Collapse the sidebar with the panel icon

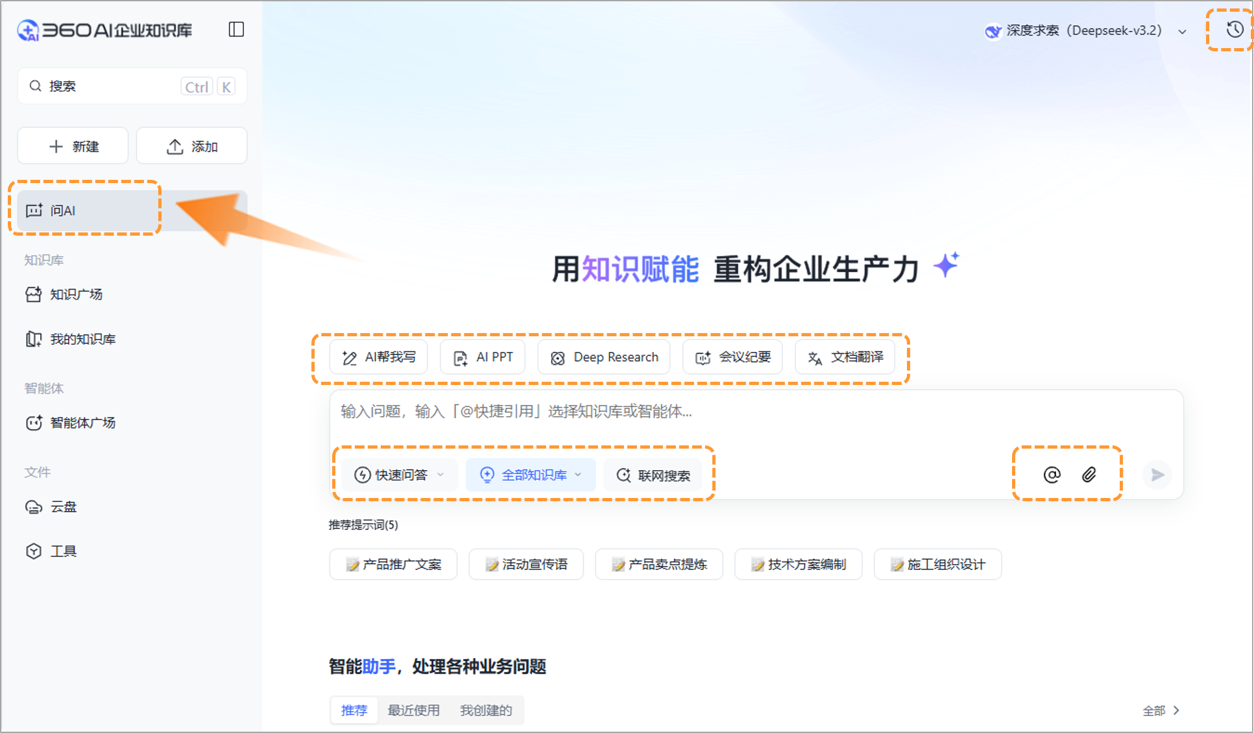(x=236, y=29)
